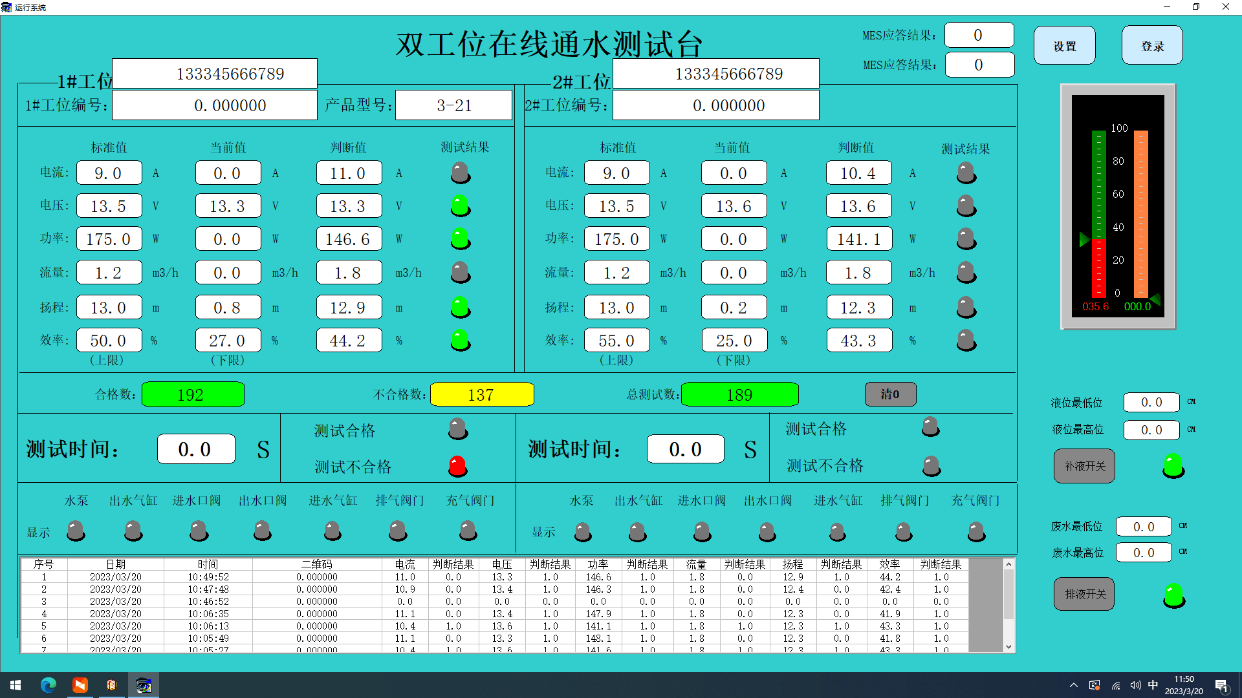
Task: Click the red 测试不合格 indicator for station 1
Action: (457, 465)
